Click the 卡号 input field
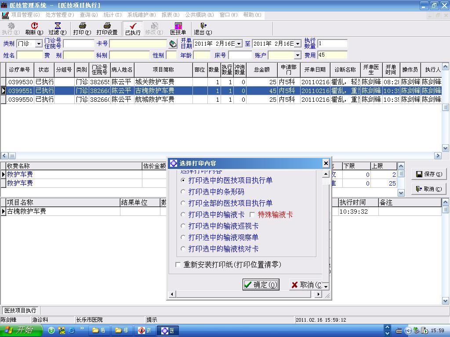Screen dimensions: 450x337 138,43
